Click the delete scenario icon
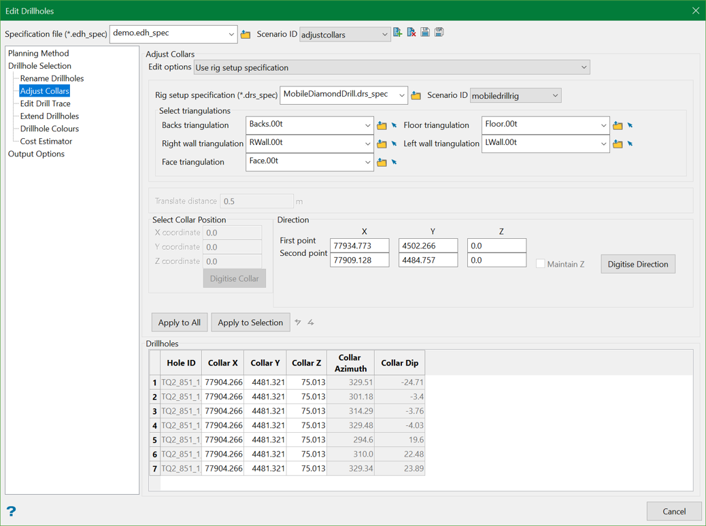This screenshot has width=706, height=526. 411,33
